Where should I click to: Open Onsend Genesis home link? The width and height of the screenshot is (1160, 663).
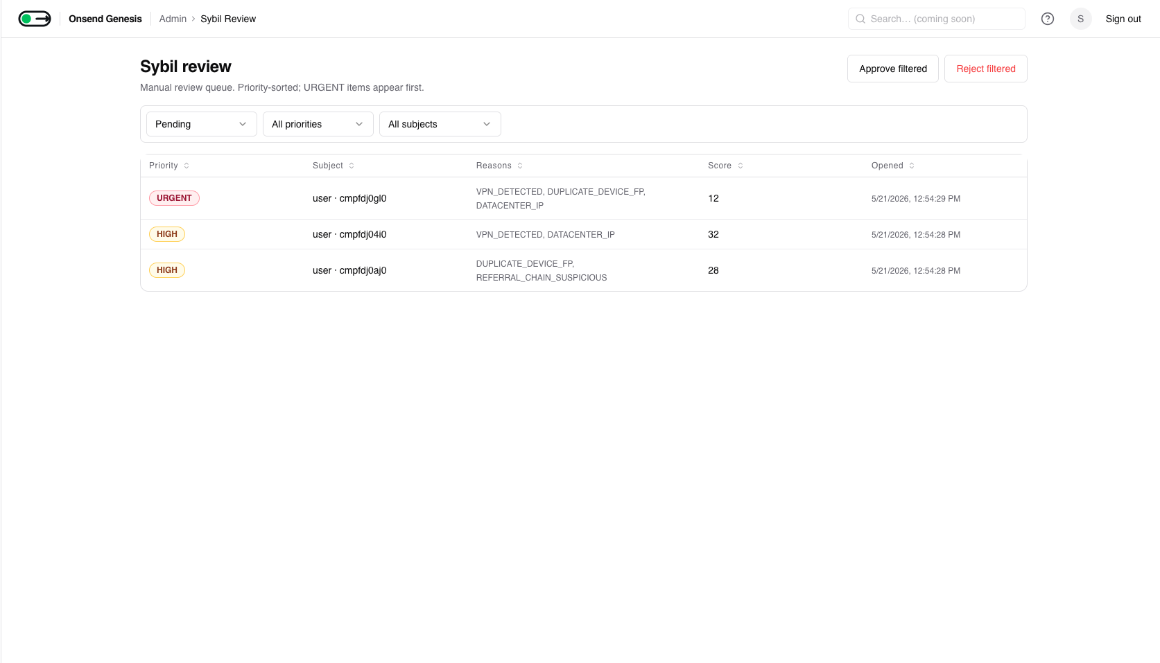[x=105, y=19]
